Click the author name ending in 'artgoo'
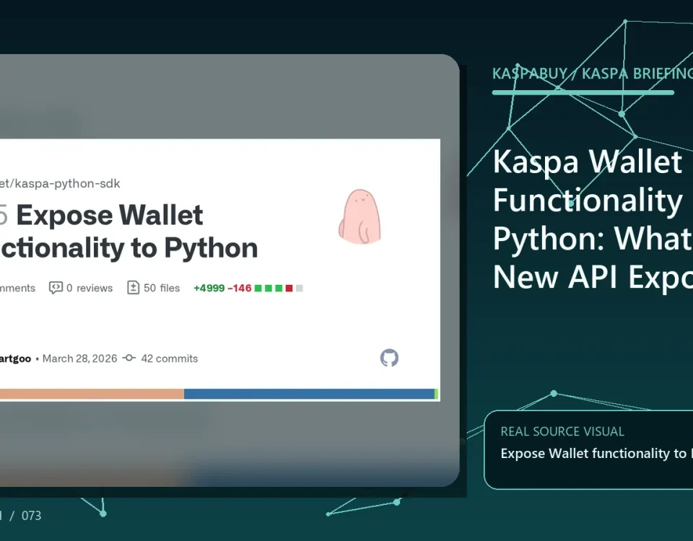 coord(15,359)
